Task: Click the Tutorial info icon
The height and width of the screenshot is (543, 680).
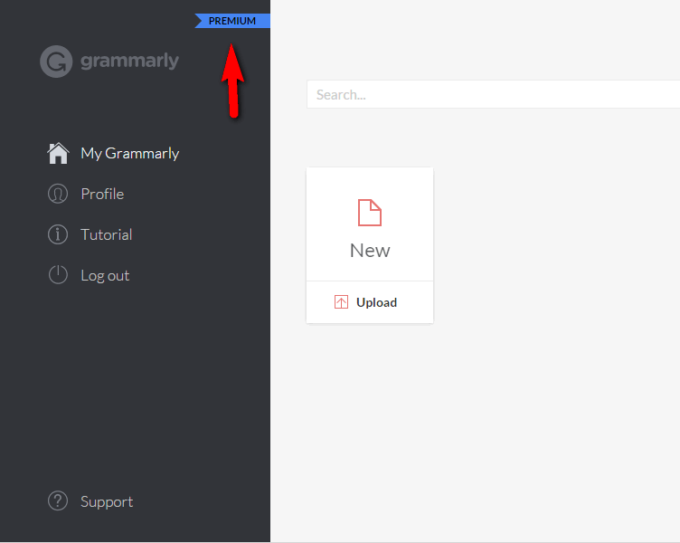Action: pyautogui.click(x=58, y=234)
